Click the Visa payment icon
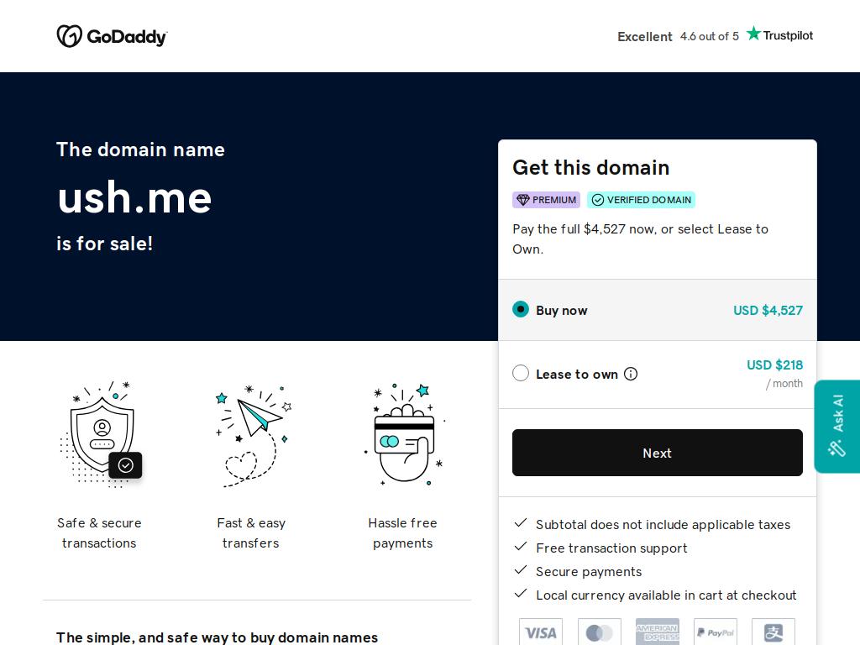 (x=541, y=632)
